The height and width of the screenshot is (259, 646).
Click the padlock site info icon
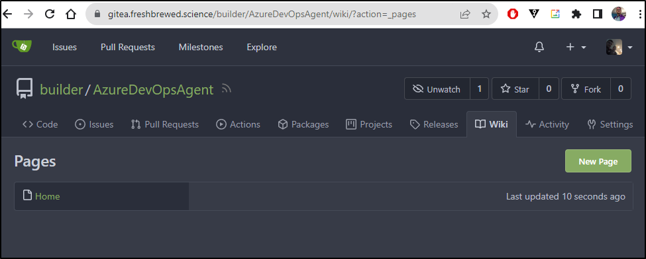pyautogui.click(x=97, y=14)
